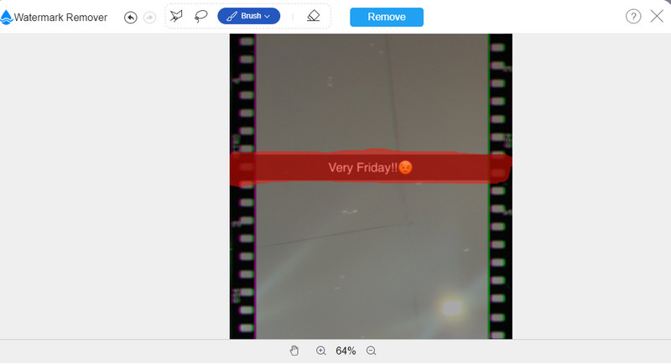The width and height of the screenshot is (671, 364).
Task: Expand the Brush size dropdown arrow
Action: point(268,16)
